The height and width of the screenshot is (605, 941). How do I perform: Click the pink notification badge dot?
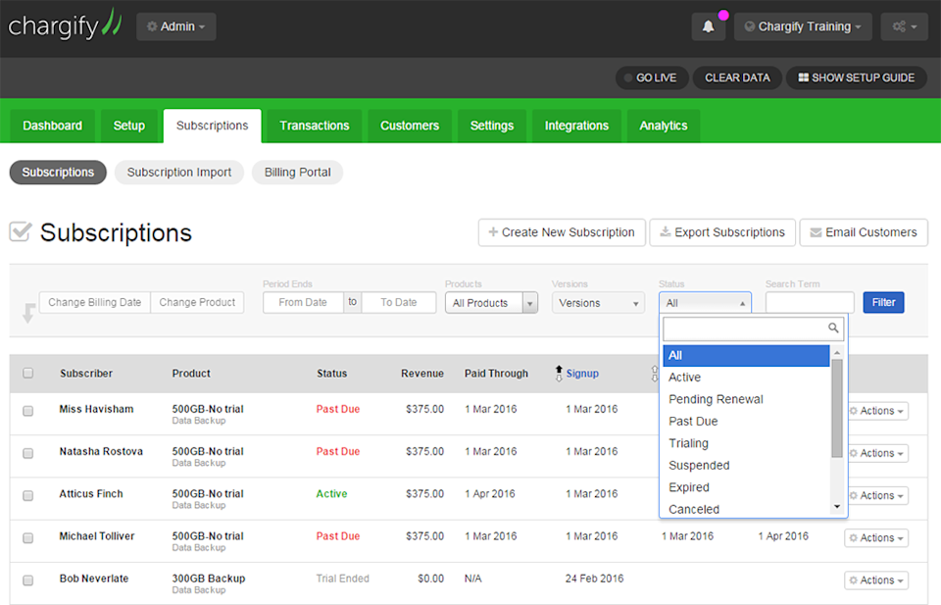tap(723, 15)
